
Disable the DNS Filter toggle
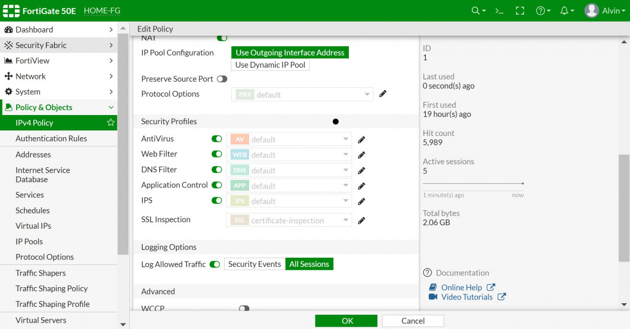coord(217,170)
